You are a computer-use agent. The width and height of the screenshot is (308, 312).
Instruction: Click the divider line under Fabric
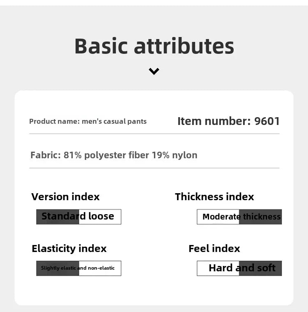point(154,168)
